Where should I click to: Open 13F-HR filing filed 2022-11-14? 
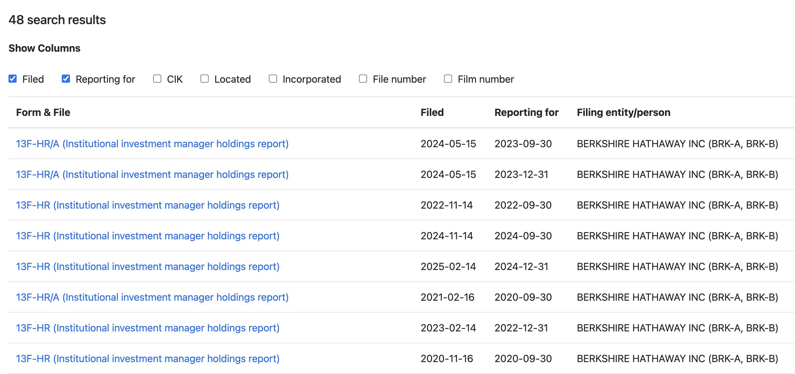[147, 205]
